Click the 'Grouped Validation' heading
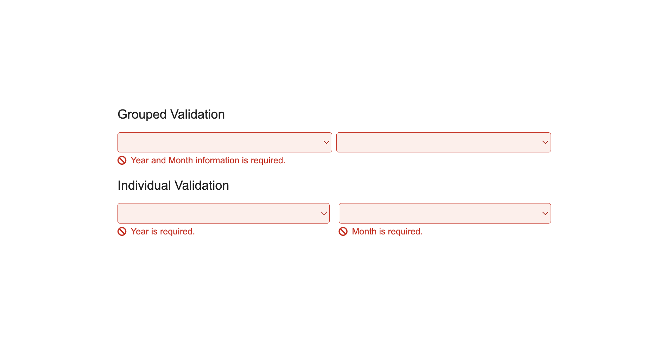Viewport: 666px width, 352px height. pos(171,114)
